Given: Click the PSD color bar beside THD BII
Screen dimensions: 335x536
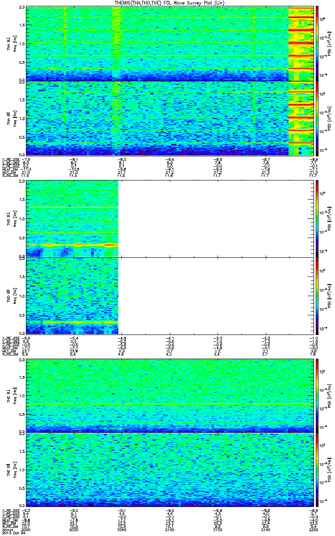Looking at the screenshot, I should [x=317, y=295].
